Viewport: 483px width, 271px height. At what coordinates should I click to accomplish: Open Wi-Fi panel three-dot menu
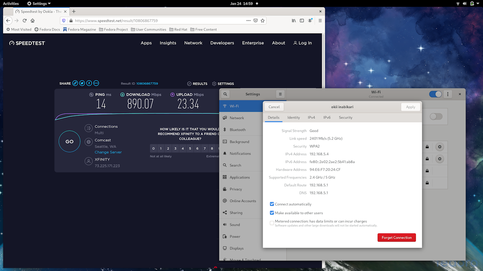coord(448,94)
